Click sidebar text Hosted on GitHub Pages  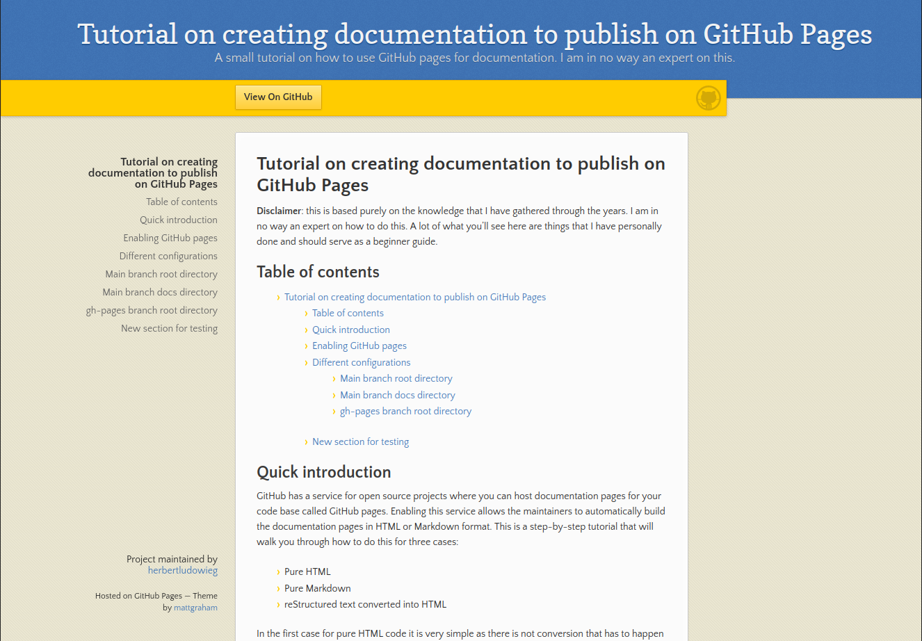pyautogui.click(x=138, y=596)
